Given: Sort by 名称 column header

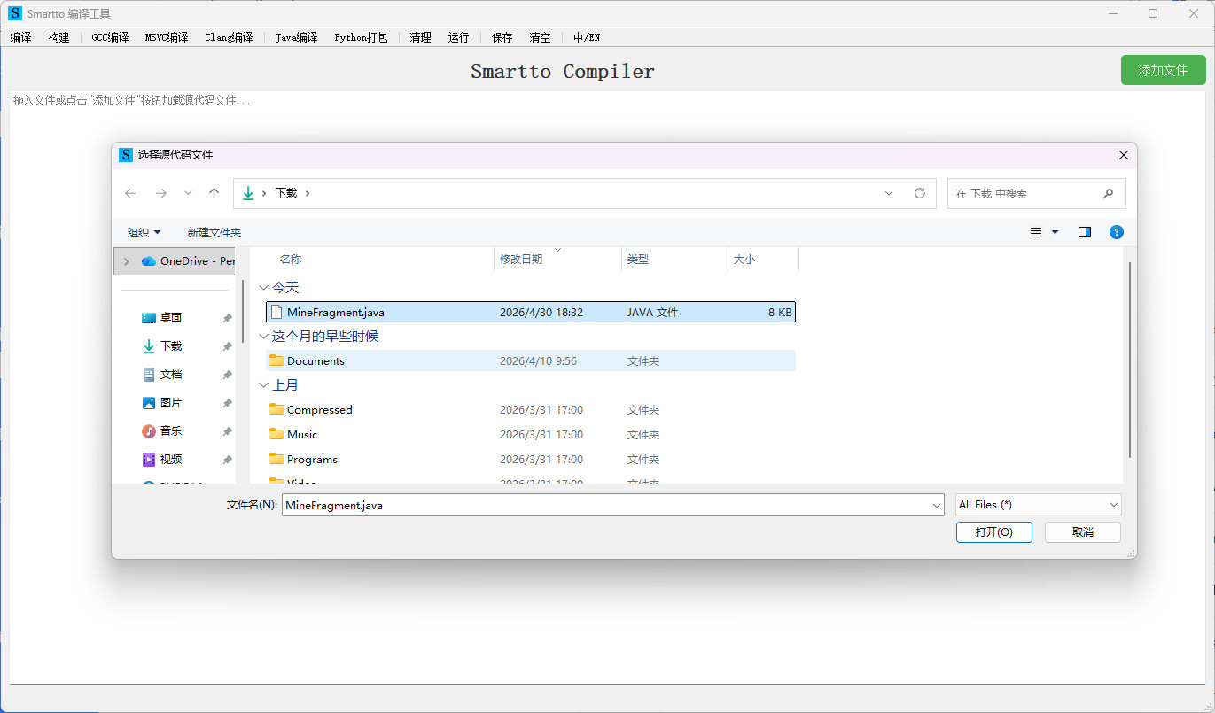Looking at the screenshot, I should [x=291, y=260].
